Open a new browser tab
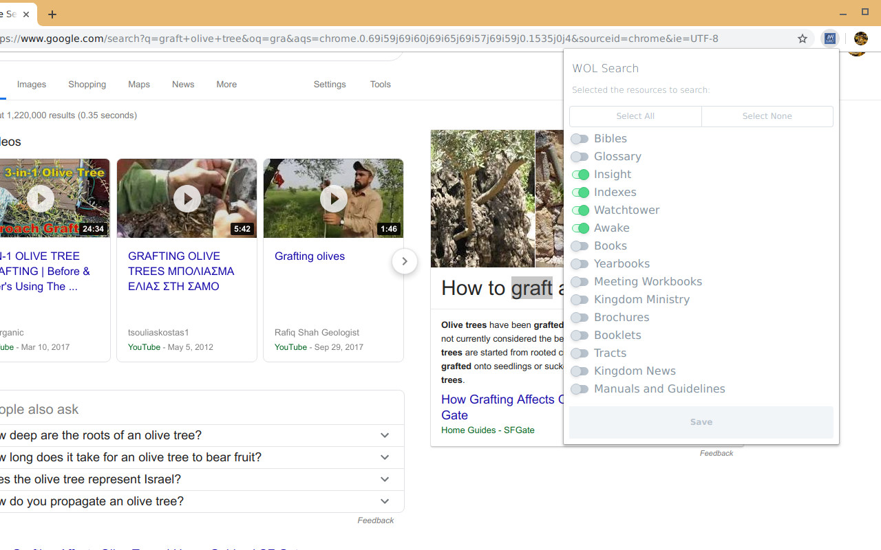The width and height of the screenshot is (881, 550). [x=52, y=14]
